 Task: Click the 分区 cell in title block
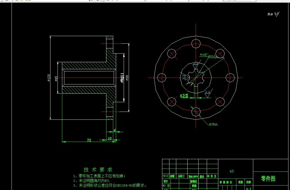(182, 176)
